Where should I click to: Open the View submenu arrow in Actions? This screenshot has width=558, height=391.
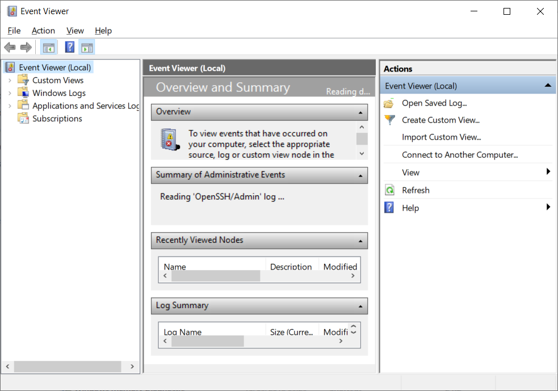point(548,171)
